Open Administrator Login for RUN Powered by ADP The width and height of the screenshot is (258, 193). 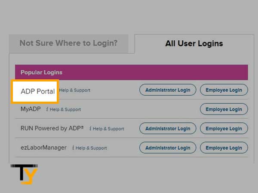[x=168, y=129]
